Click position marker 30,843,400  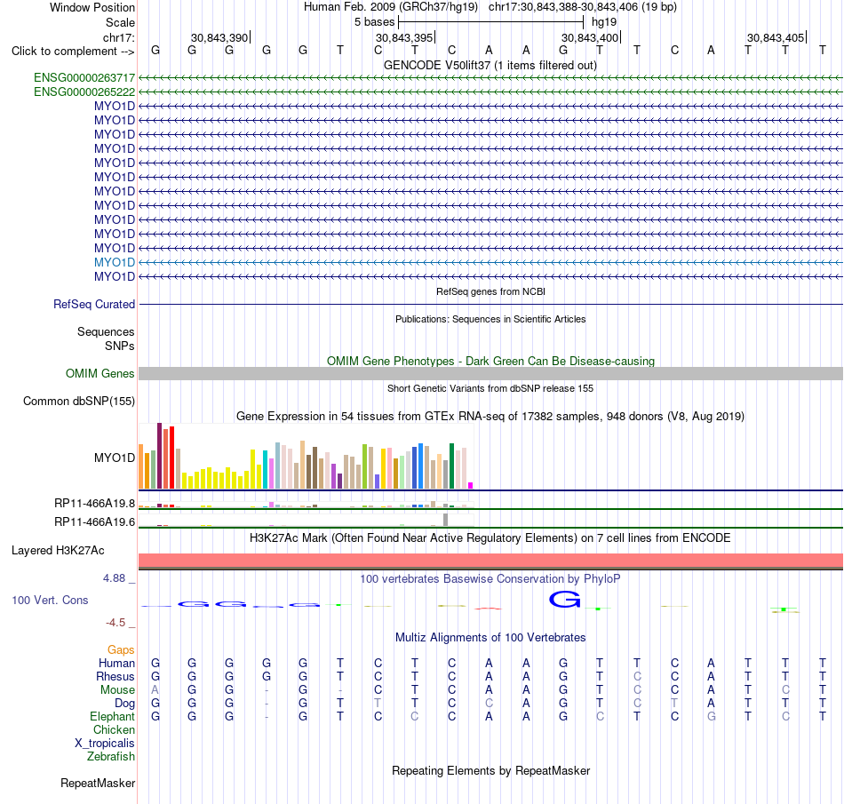pyautogui.click(x=591, y=37)
